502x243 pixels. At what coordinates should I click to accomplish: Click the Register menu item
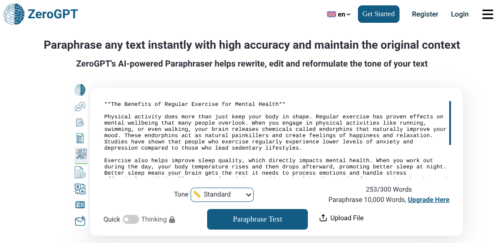(x=425, y=14)
